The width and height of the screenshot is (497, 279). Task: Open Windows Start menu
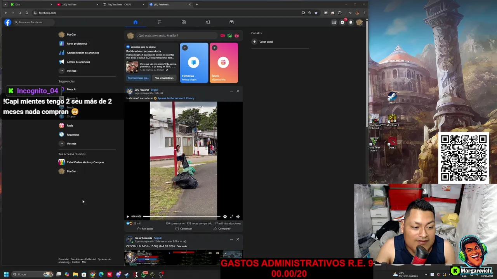tap(6, 274)
